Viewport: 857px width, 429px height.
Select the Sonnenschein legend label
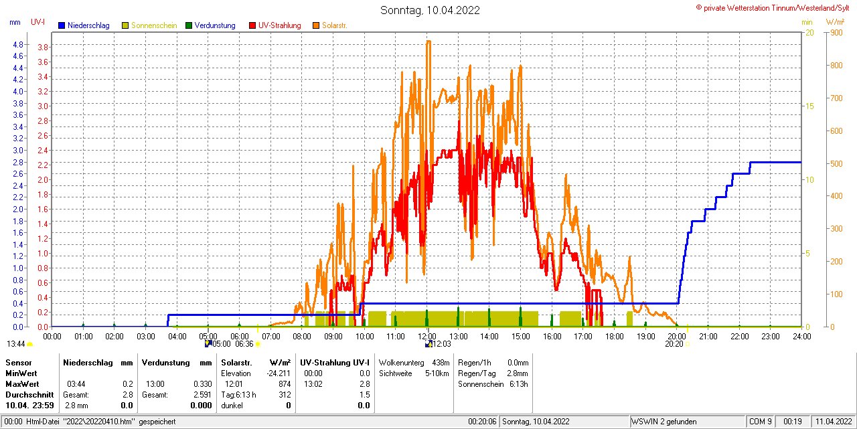[x=154, y=25]
